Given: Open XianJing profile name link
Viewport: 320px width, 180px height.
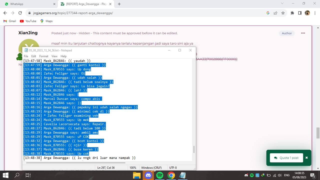Looking at the screenshot, I should click(x=28, y=33).
